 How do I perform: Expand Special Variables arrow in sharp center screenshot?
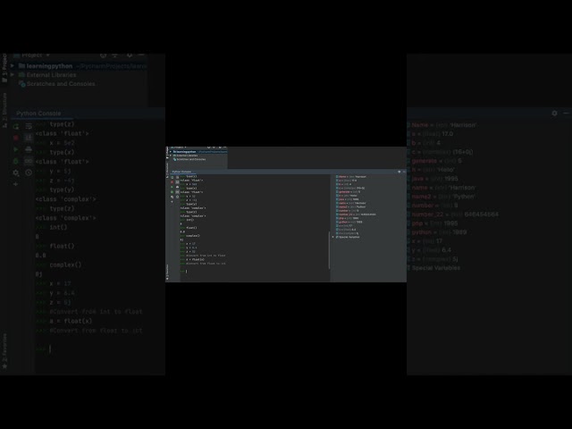point(332,237)
